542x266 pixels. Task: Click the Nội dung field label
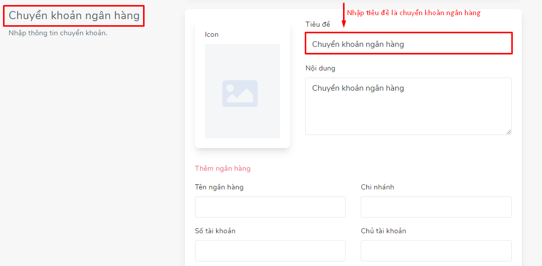(320, 68)
